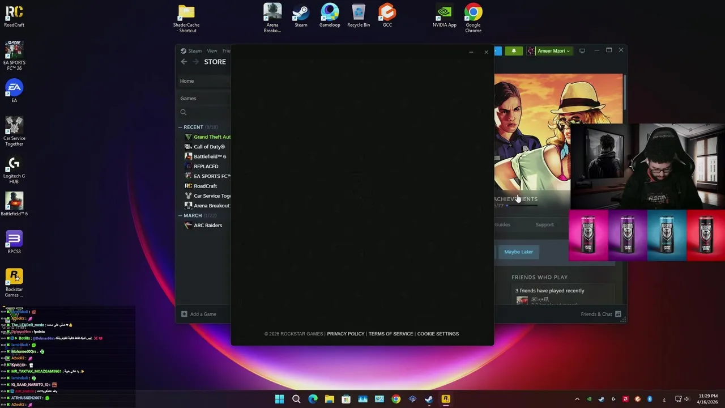This screenshot has height=408, width=725.
Task: Click Maybe Later button
Action: [518, 252]
